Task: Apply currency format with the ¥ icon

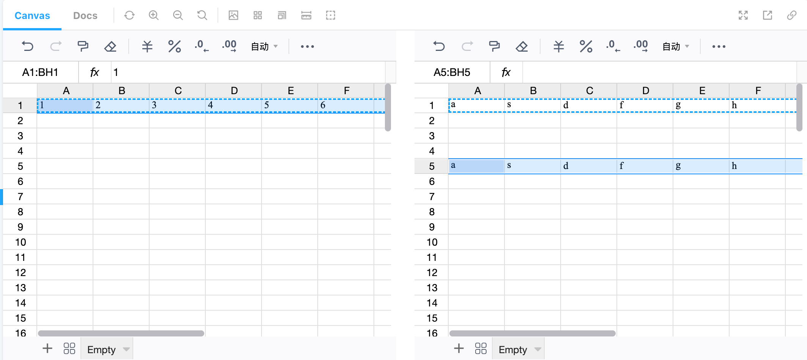Action: point(147,46)
